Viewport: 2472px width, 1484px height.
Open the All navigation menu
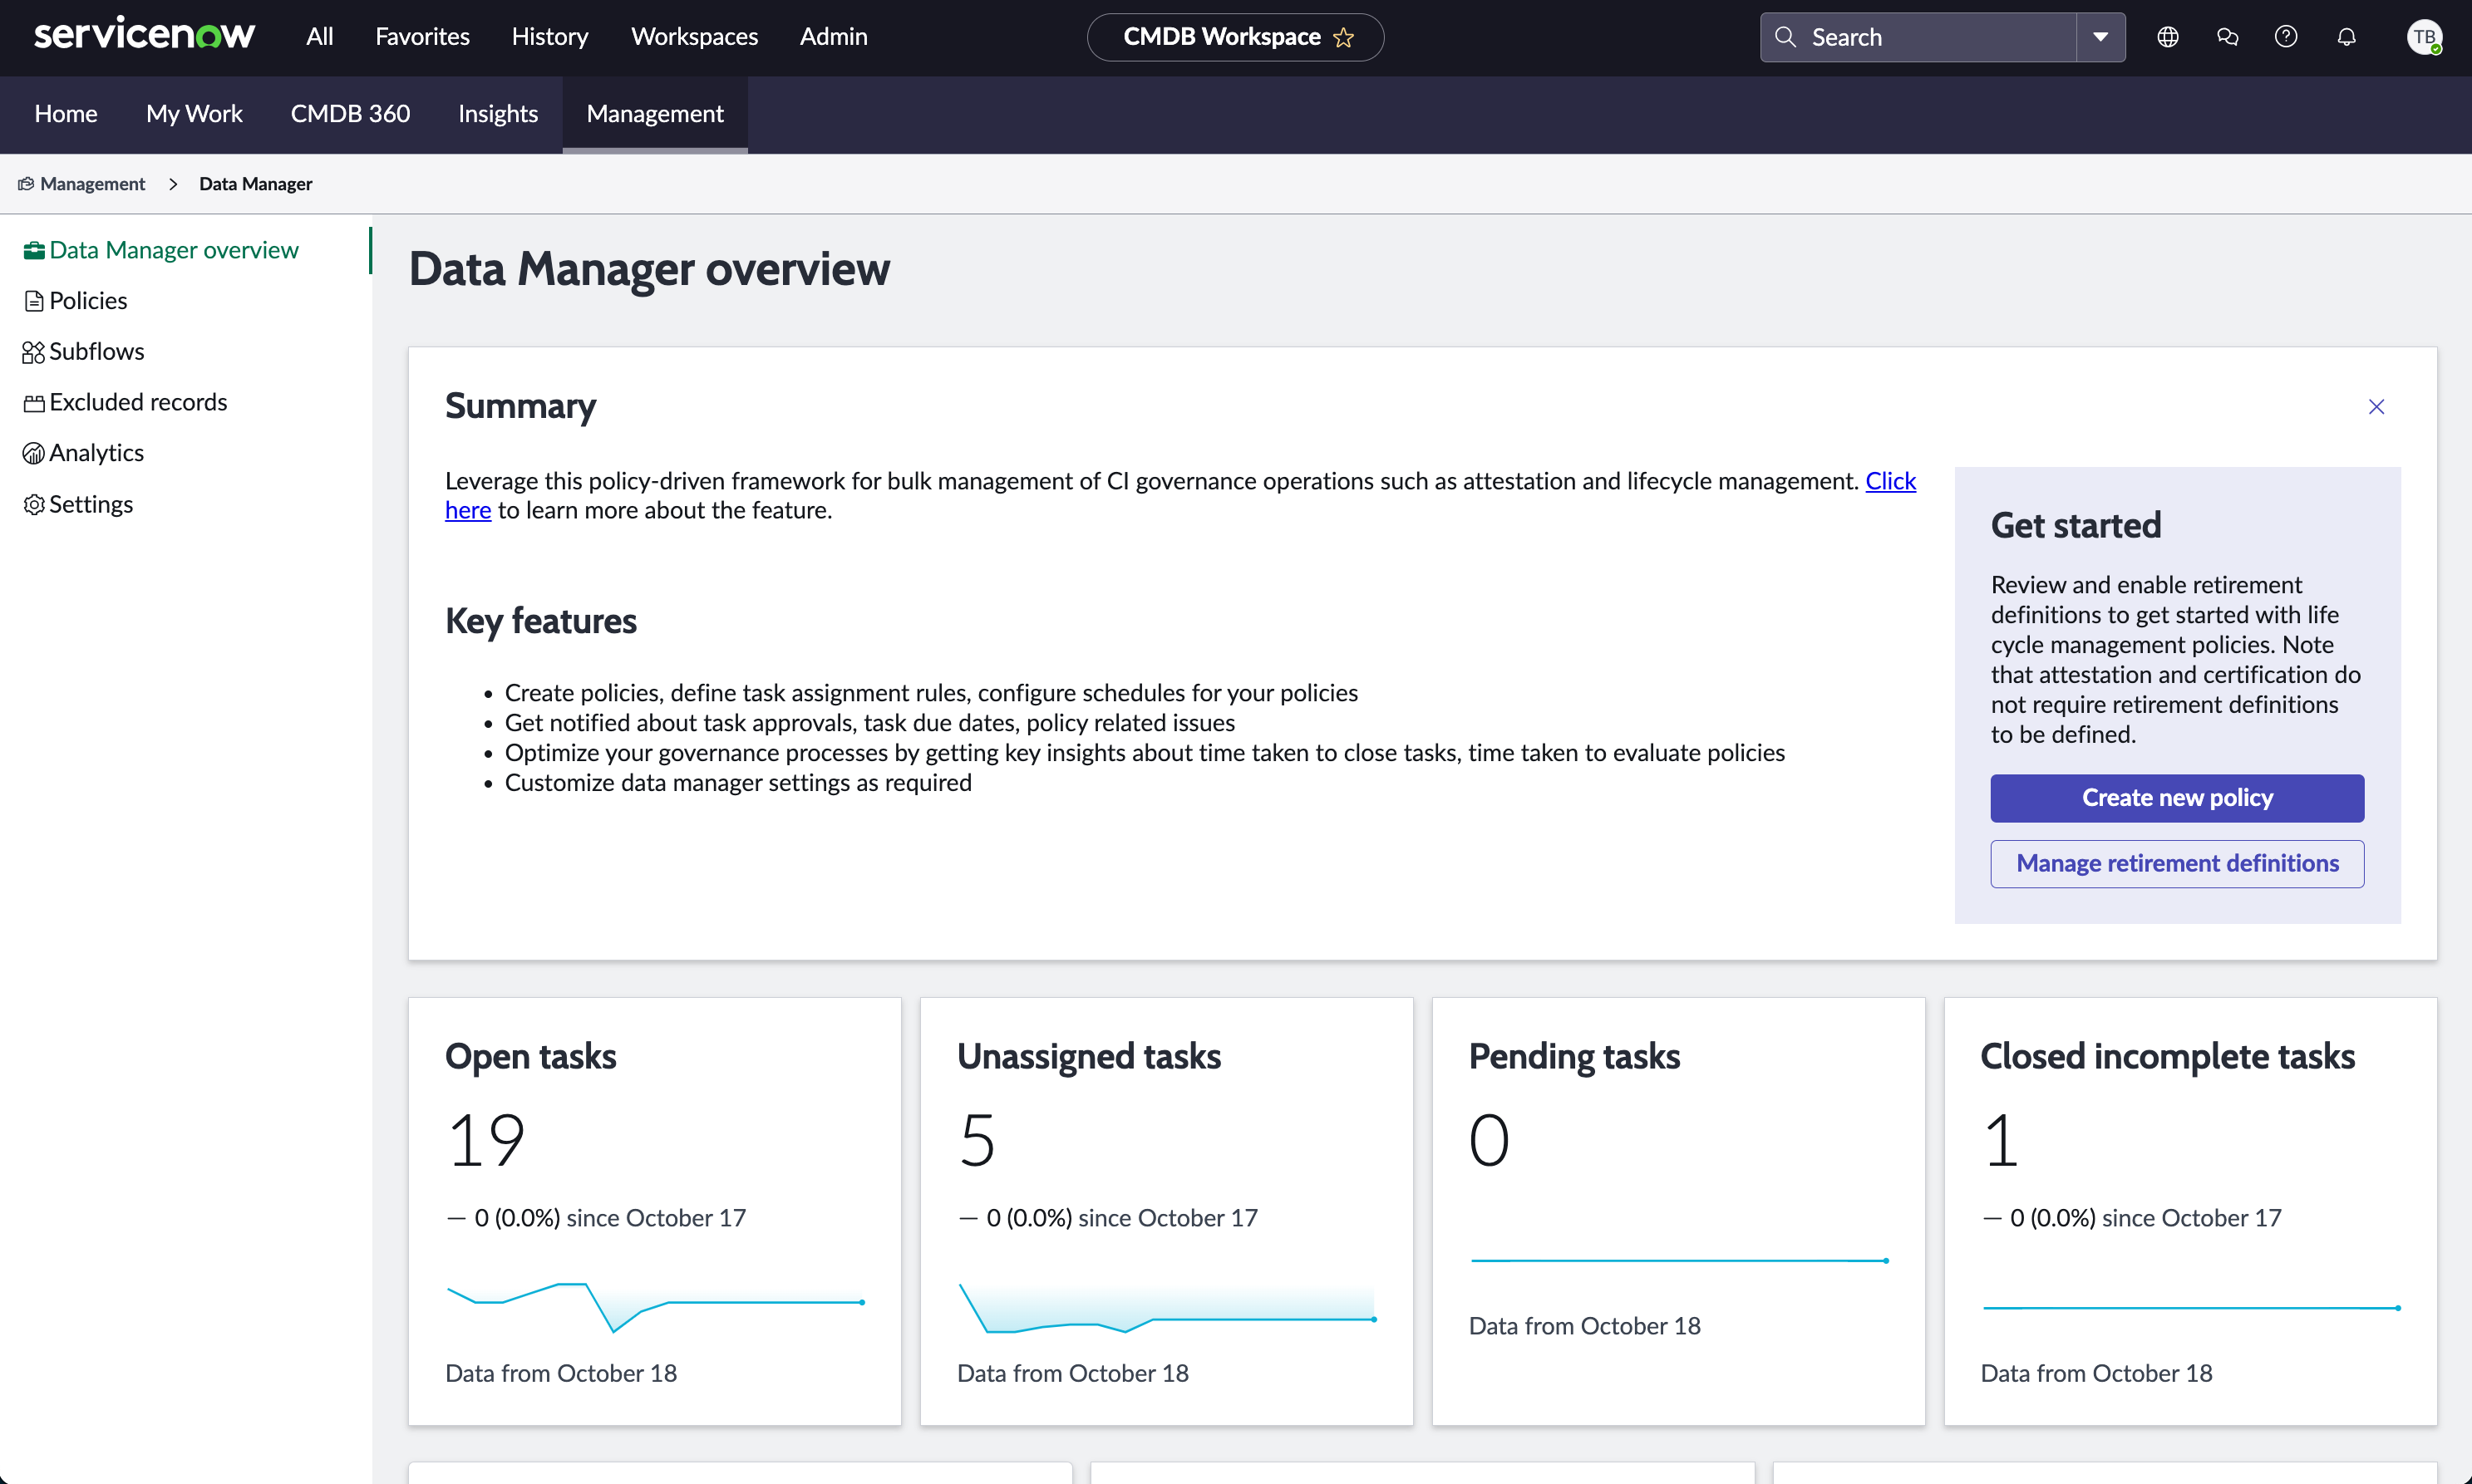319,37
